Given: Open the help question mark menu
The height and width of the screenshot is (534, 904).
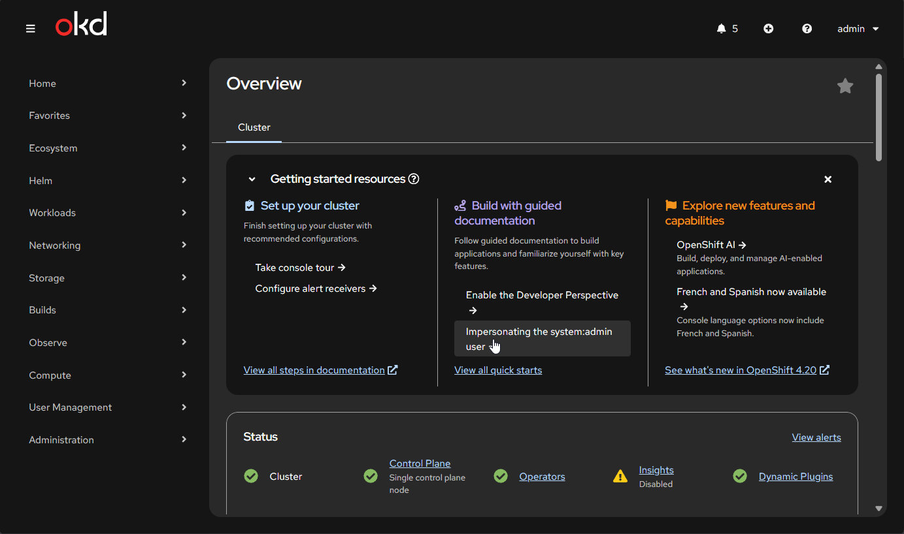Looking at the screenshot, I should 807,29.
